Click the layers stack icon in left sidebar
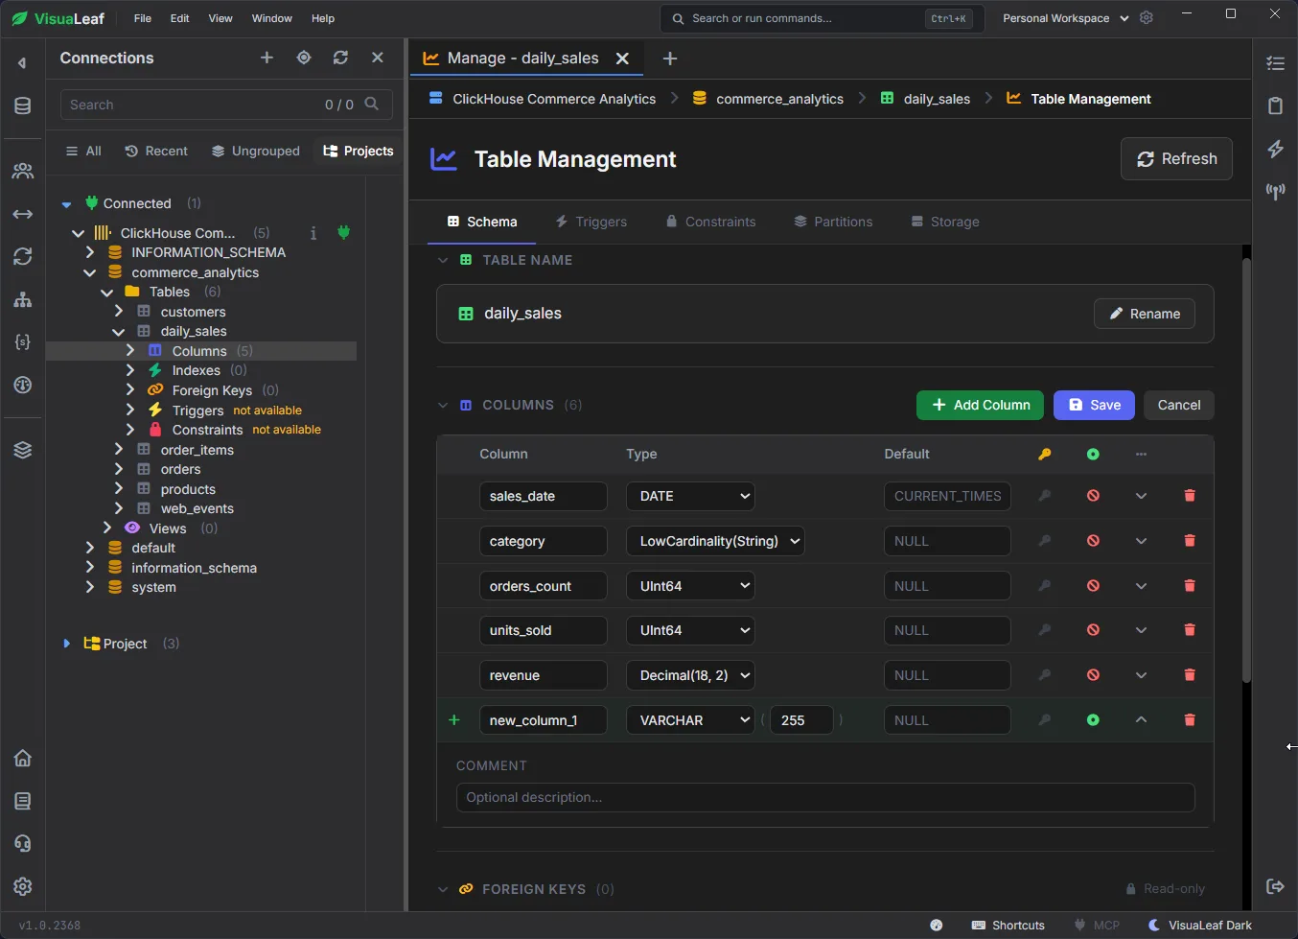The image size is (1298, 939). point(23,450)
